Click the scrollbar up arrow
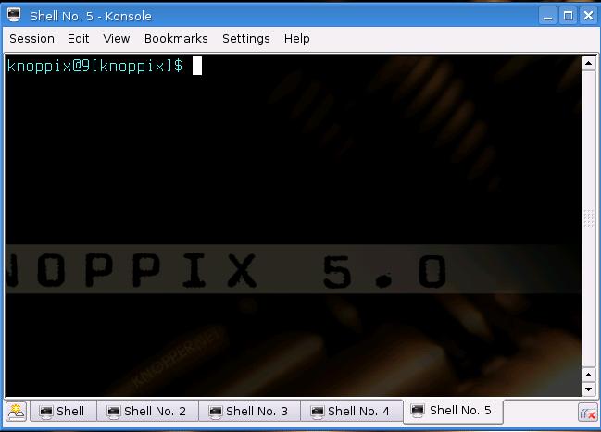Viewport: 601px width, 432px height. tap(588, 64)
